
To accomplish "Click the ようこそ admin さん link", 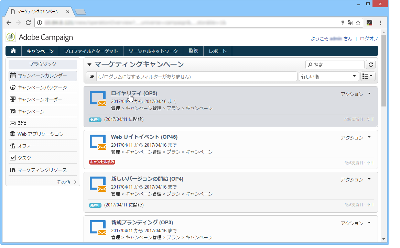I will pos(331,38).
